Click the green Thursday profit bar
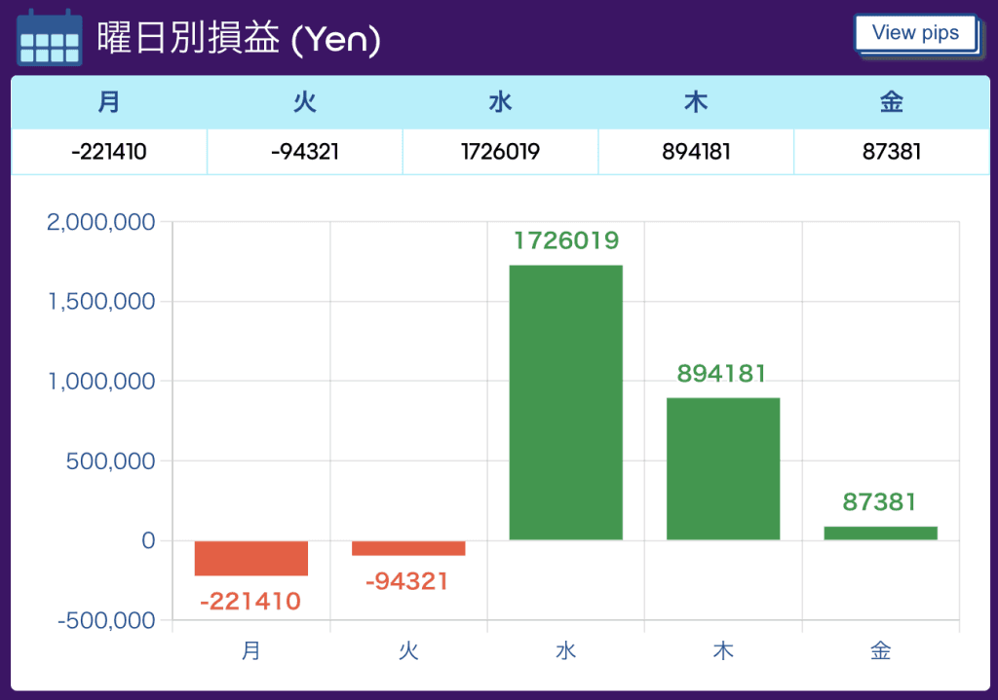 (723, 469)
